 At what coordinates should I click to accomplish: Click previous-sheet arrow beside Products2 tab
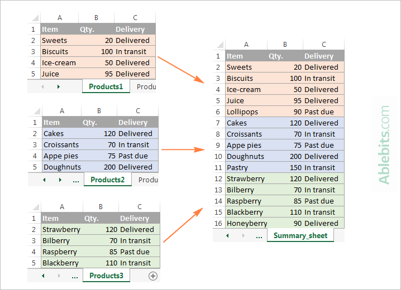tap(45, 180)
